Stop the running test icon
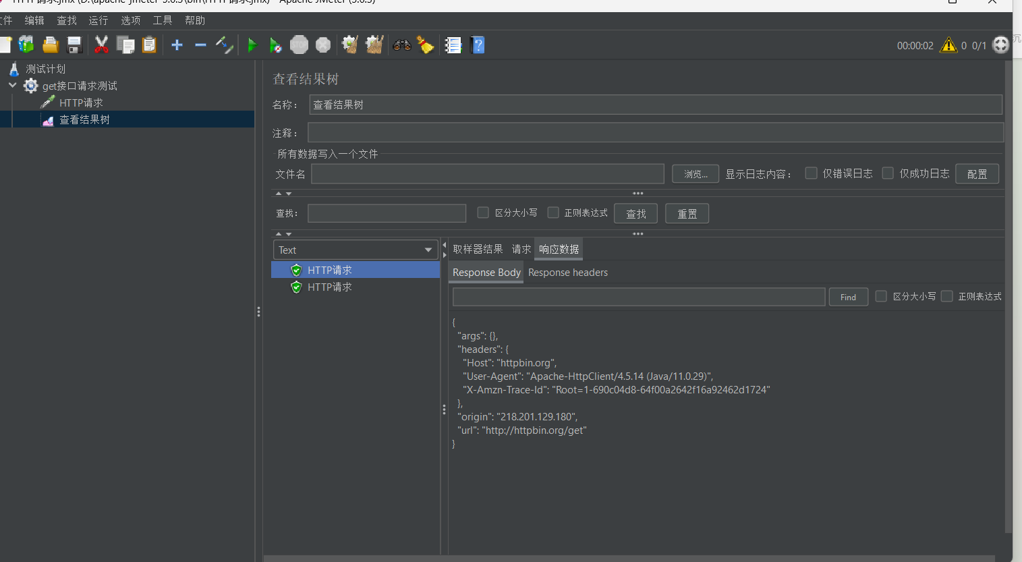The width and height of the screenshot is (1022, 562). 299,45
